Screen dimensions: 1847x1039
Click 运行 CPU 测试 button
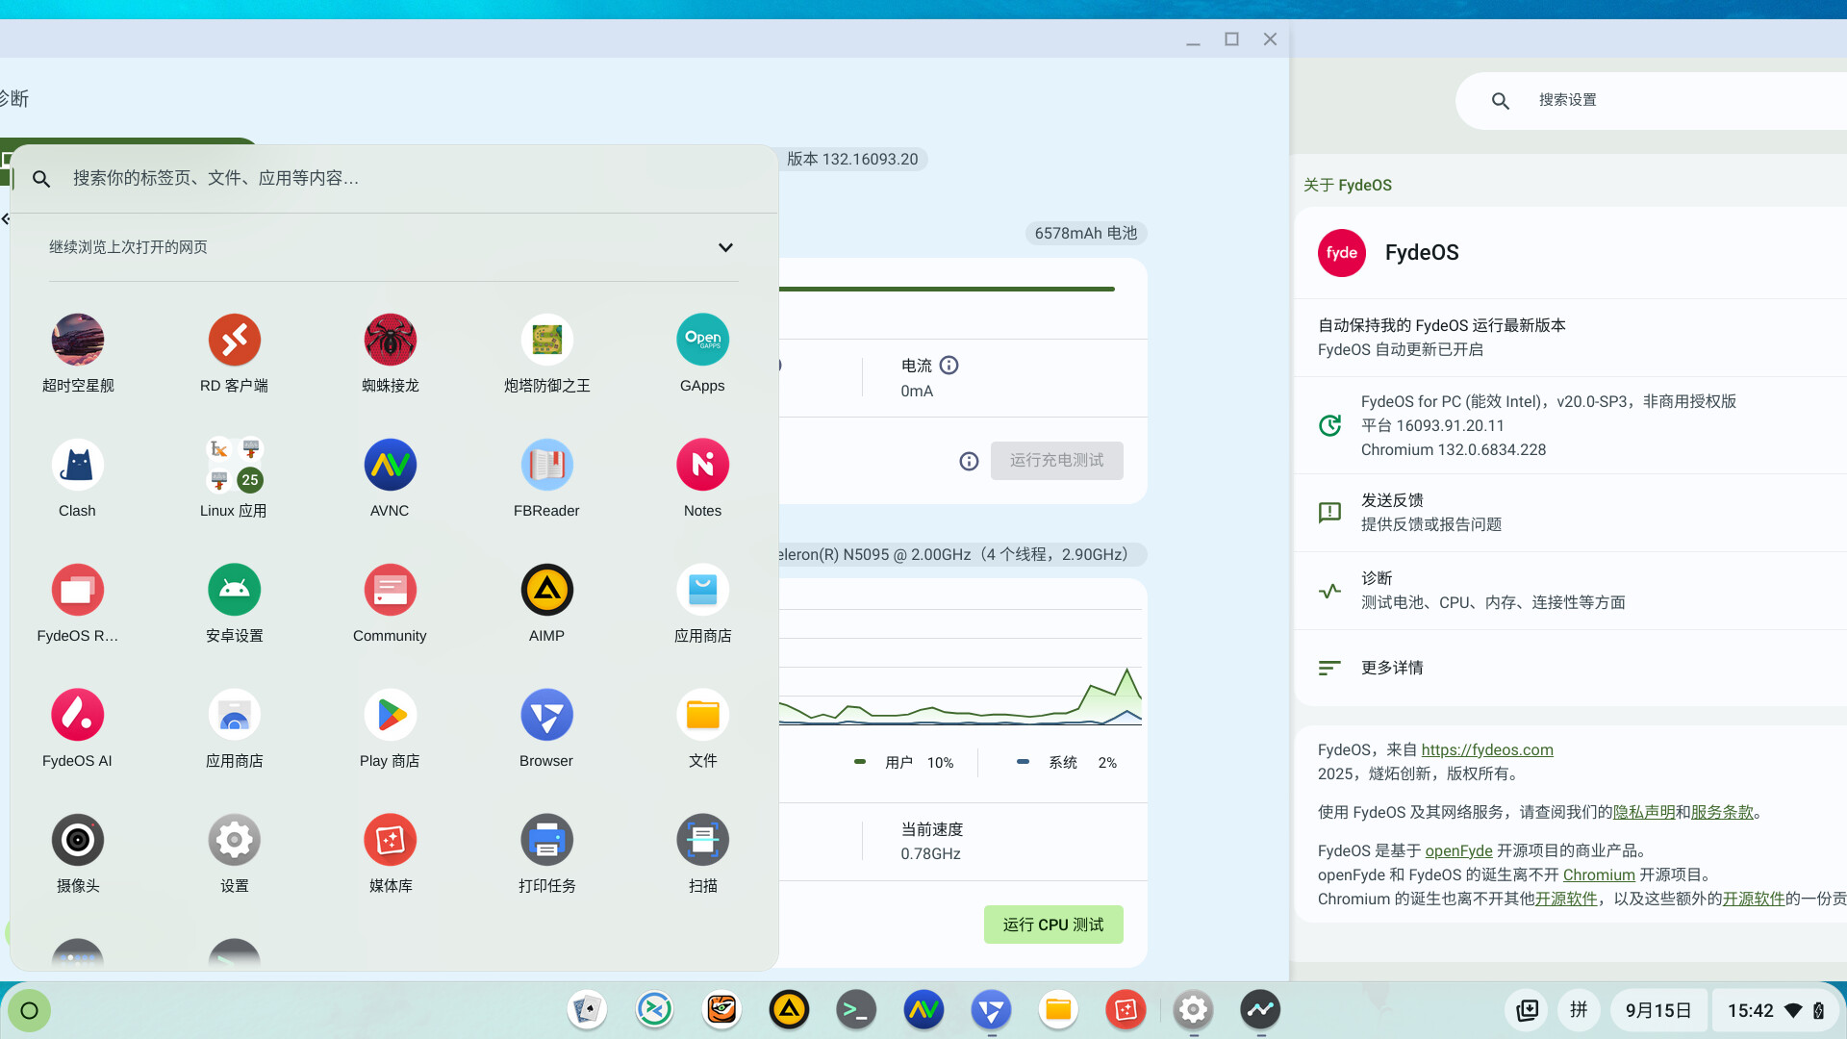1053,925
